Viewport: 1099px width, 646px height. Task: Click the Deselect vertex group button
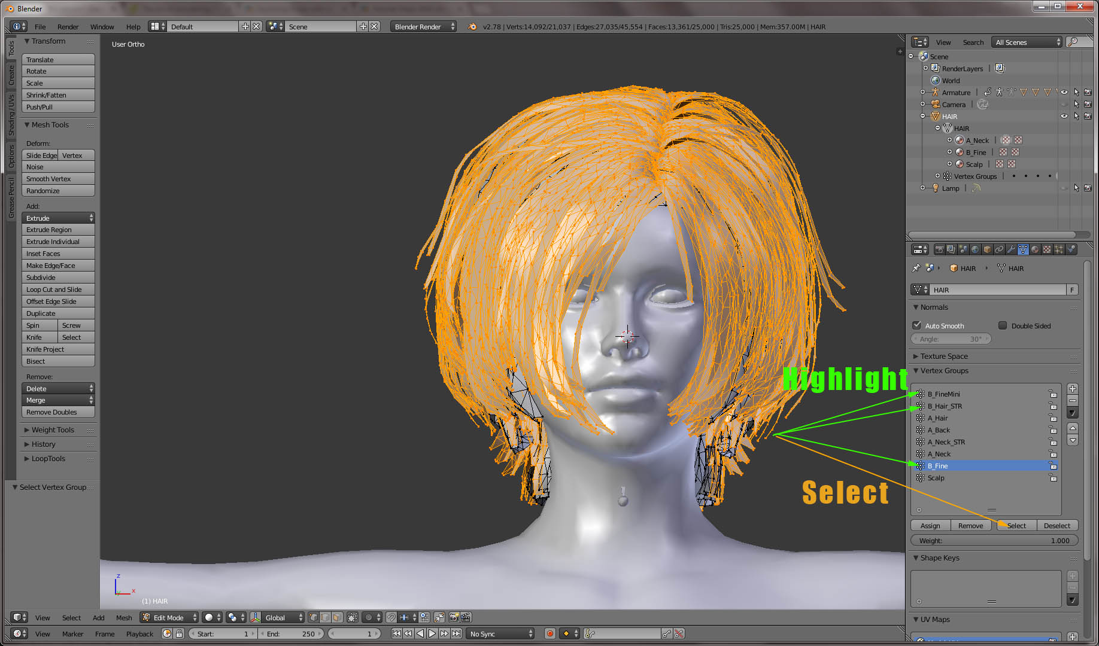tap(1057, 525)
